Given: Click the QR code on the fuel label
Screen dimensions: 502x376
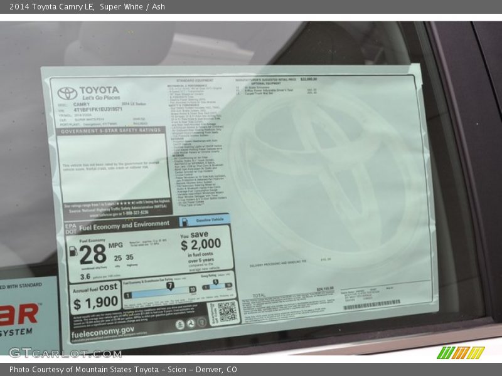Looking at the screenshot, I should click(227, 311).
